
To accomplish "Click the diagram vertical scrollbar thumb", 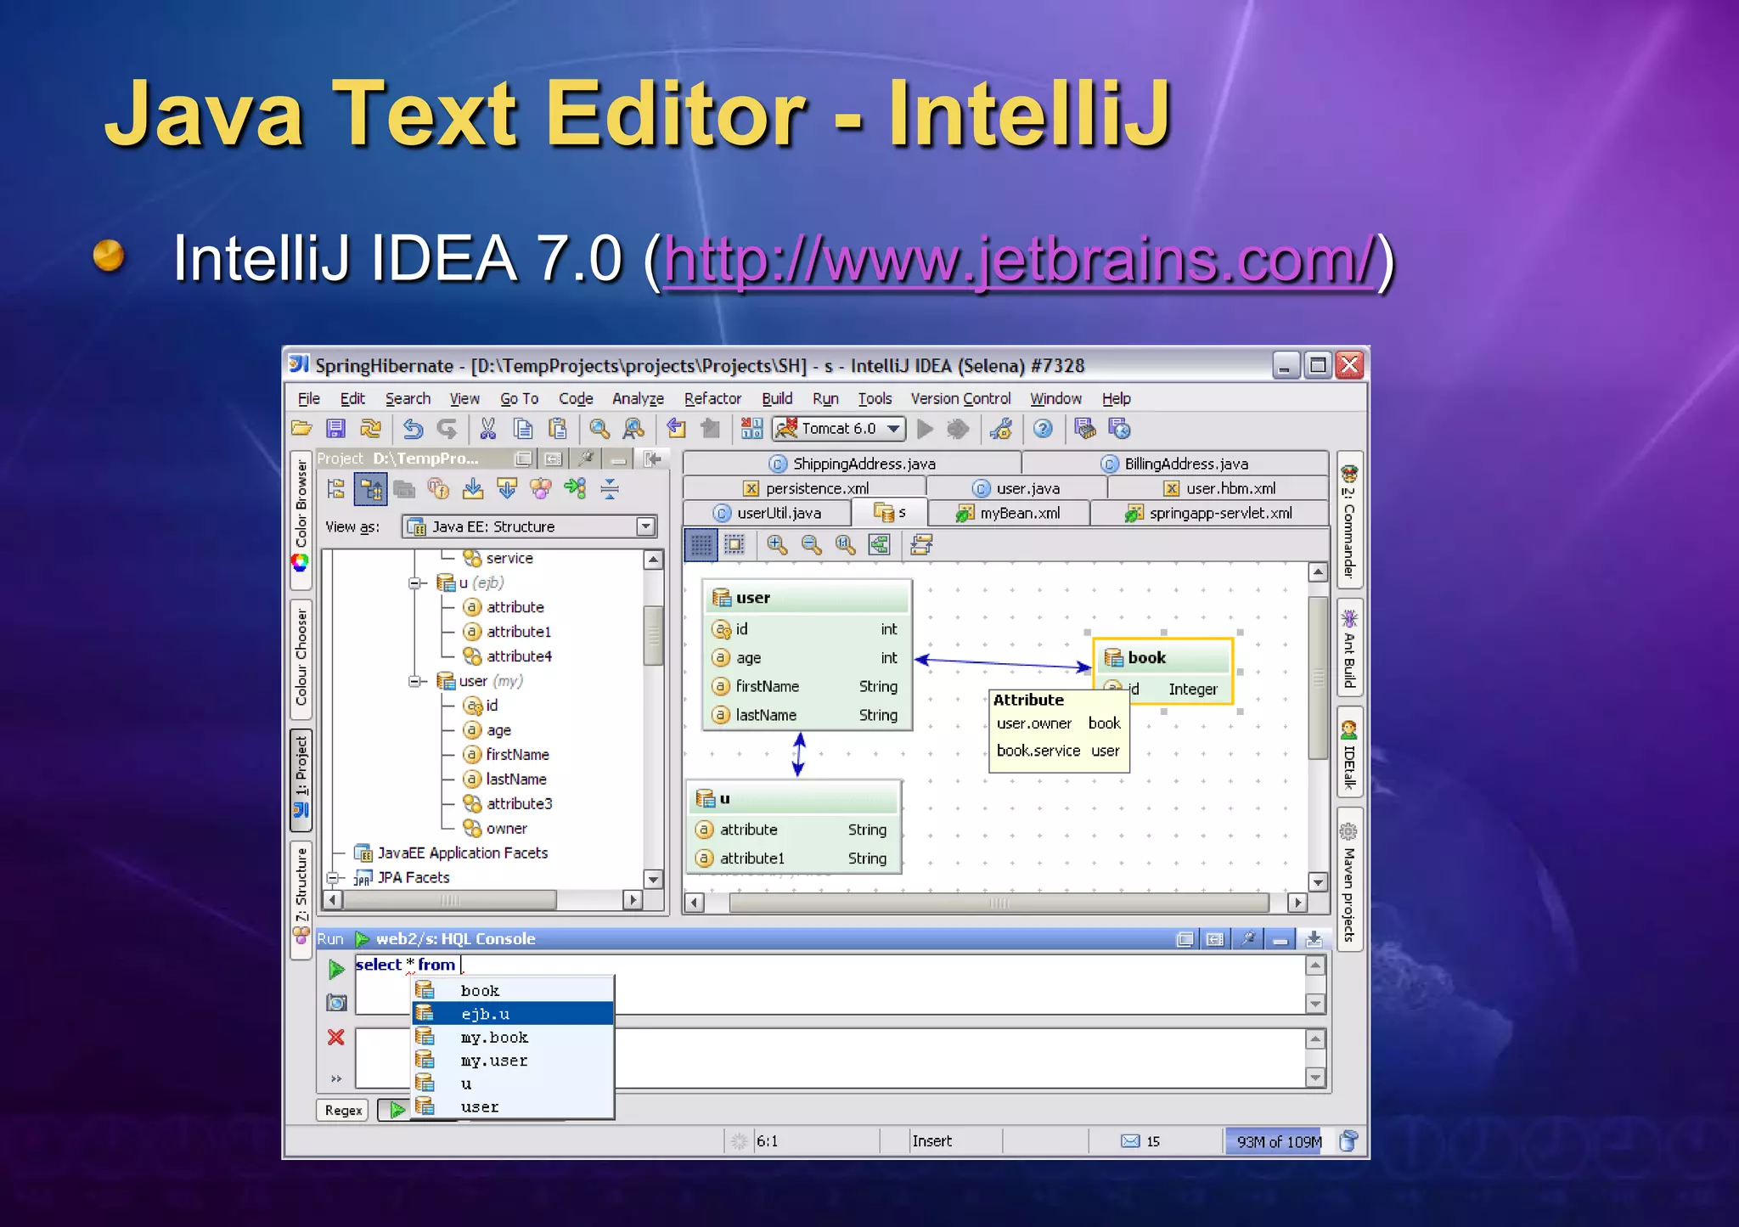I will 1318,677.
